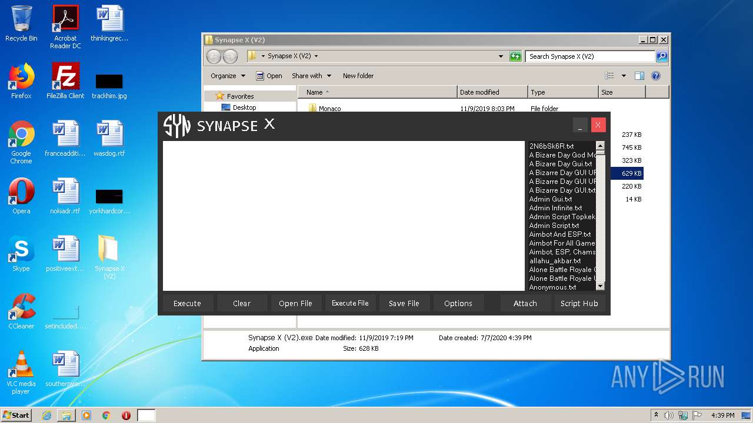Click the Explorer Help icon
The height and width of the screenshot is (423, 753).
[x=656, y=76]
